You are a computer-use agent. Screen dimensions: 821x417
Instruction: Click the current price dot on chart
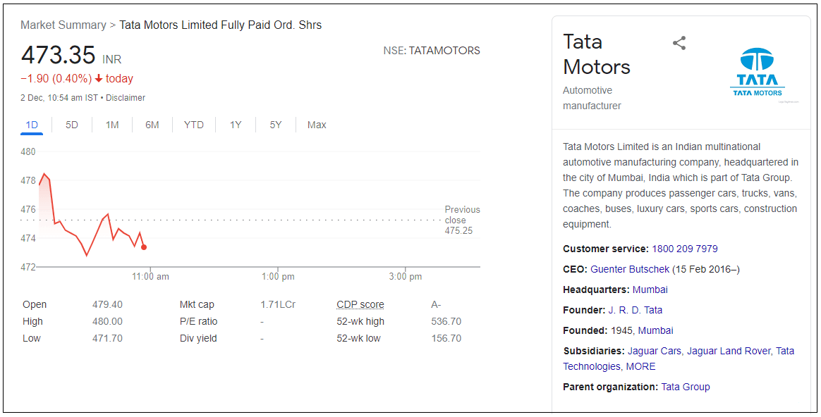144,247
